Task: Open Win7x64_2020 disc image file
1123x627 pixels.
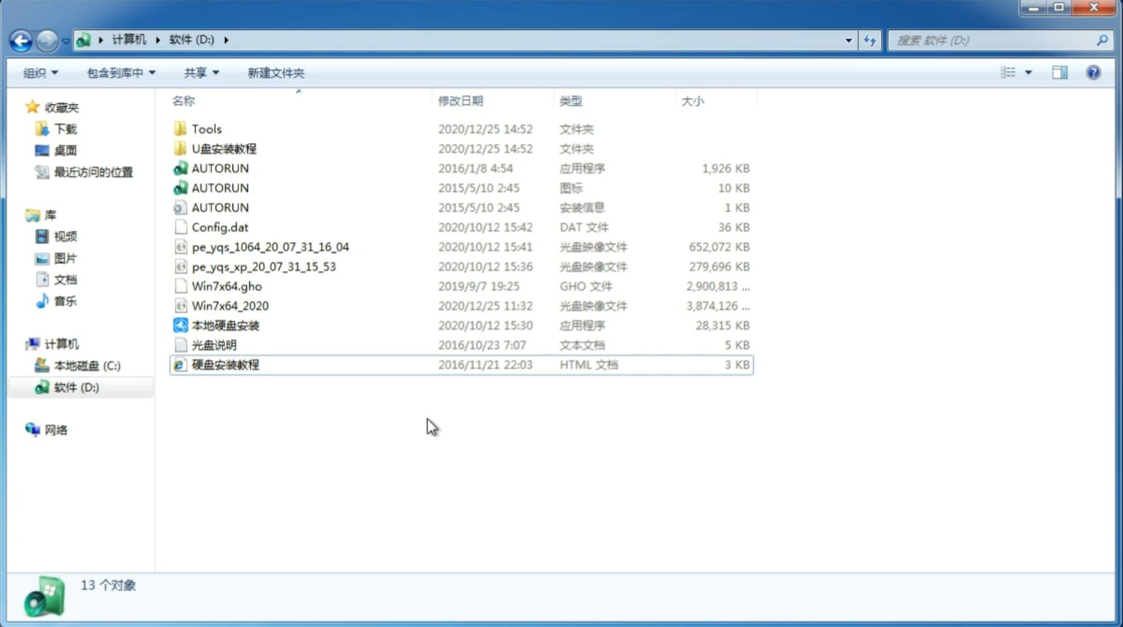Action: (x=230, y=306)
